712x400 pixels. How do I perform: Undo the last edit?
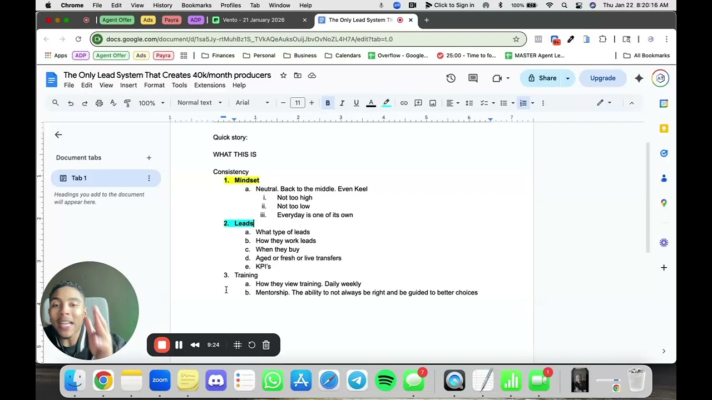[71, 103]
